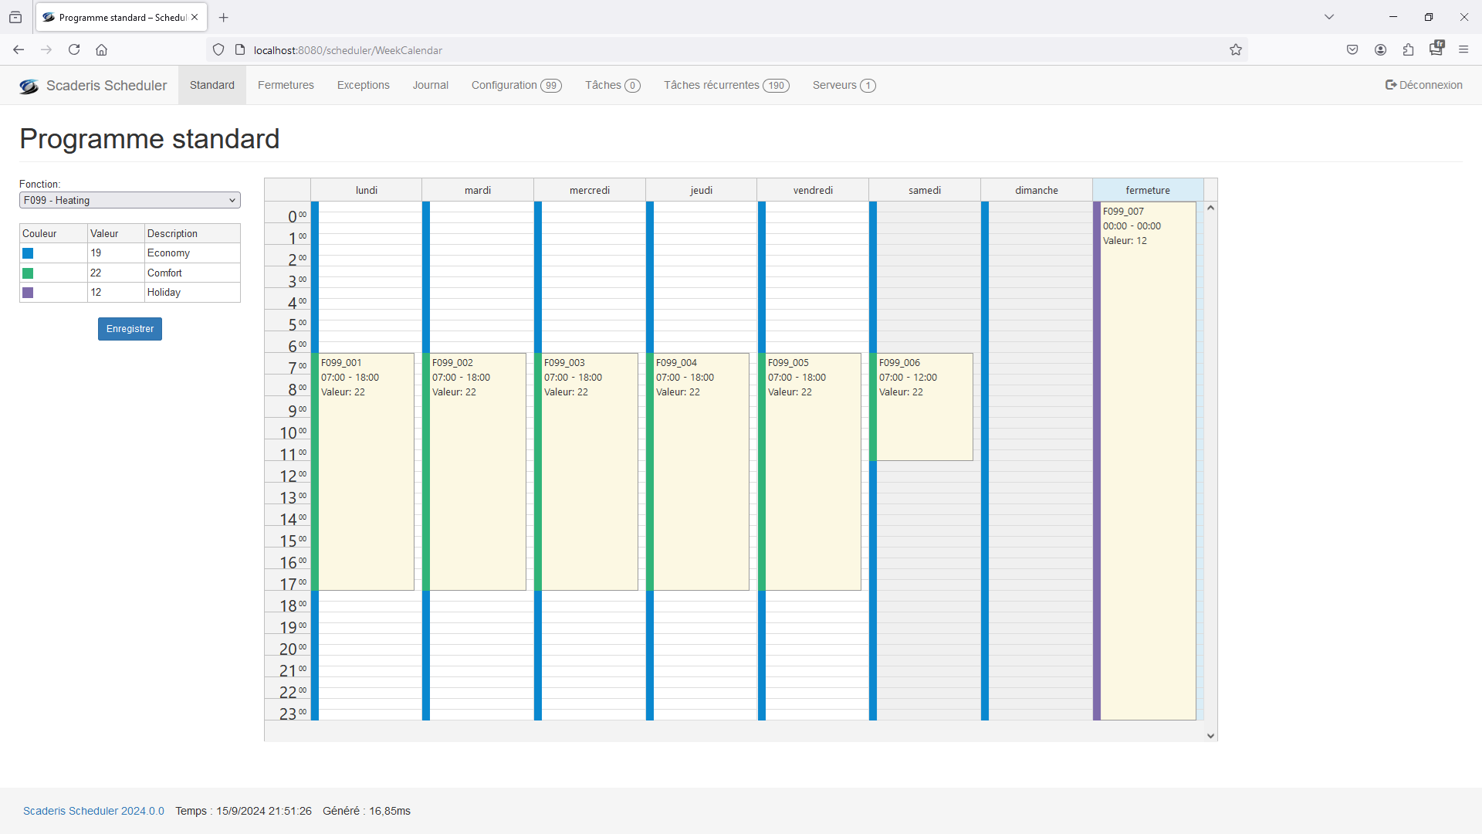The width and height of the screenshot is (1482, 834).
Task: Open the Fonction F099 - Heating dropdown
Action: click(130, 201)
